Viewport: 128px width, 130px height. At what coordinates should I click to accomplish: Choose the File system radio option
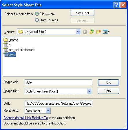[x=37, y=14]
